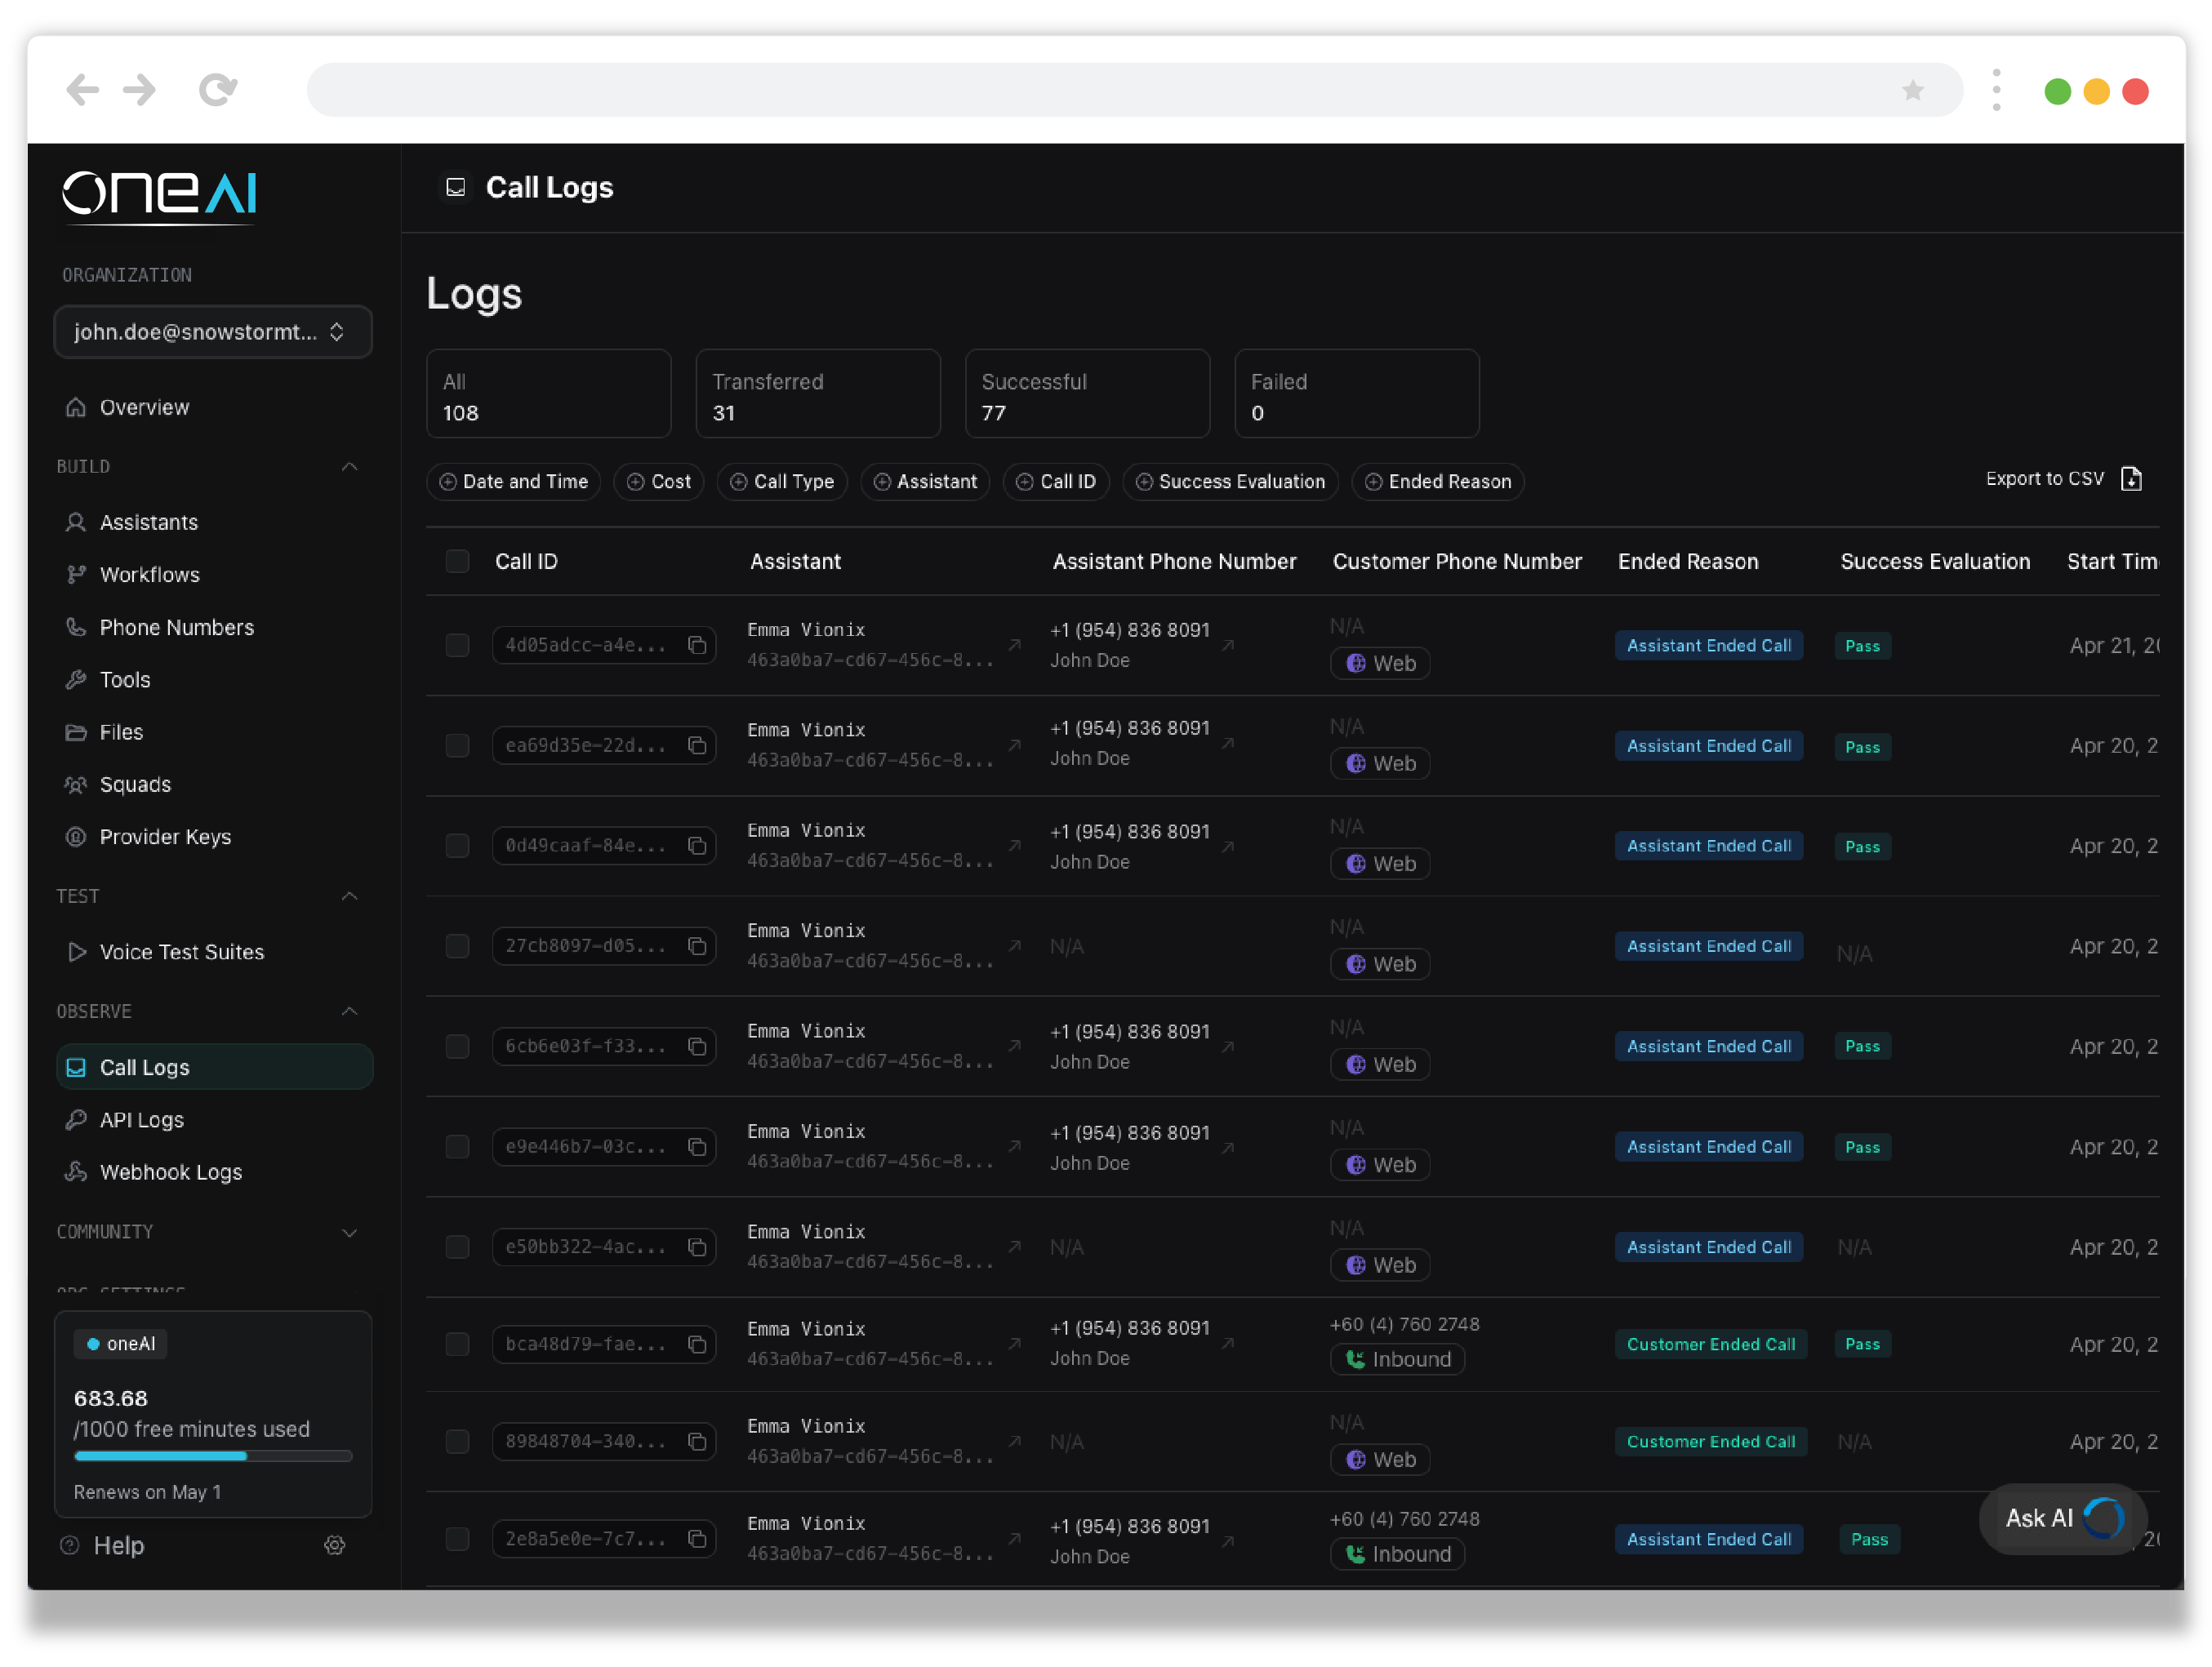2212x1667 pixels.
Task: Click the browser back arrow
Action: pos(82,90)
